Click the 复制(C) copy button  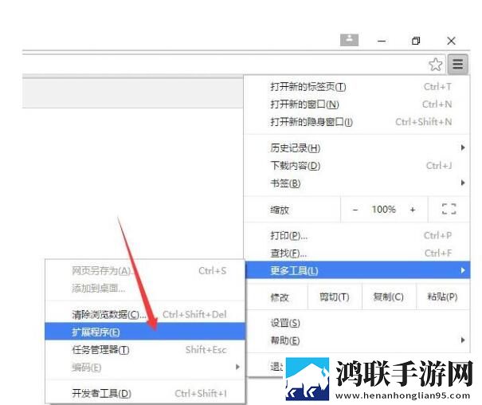tap(389, 297)
